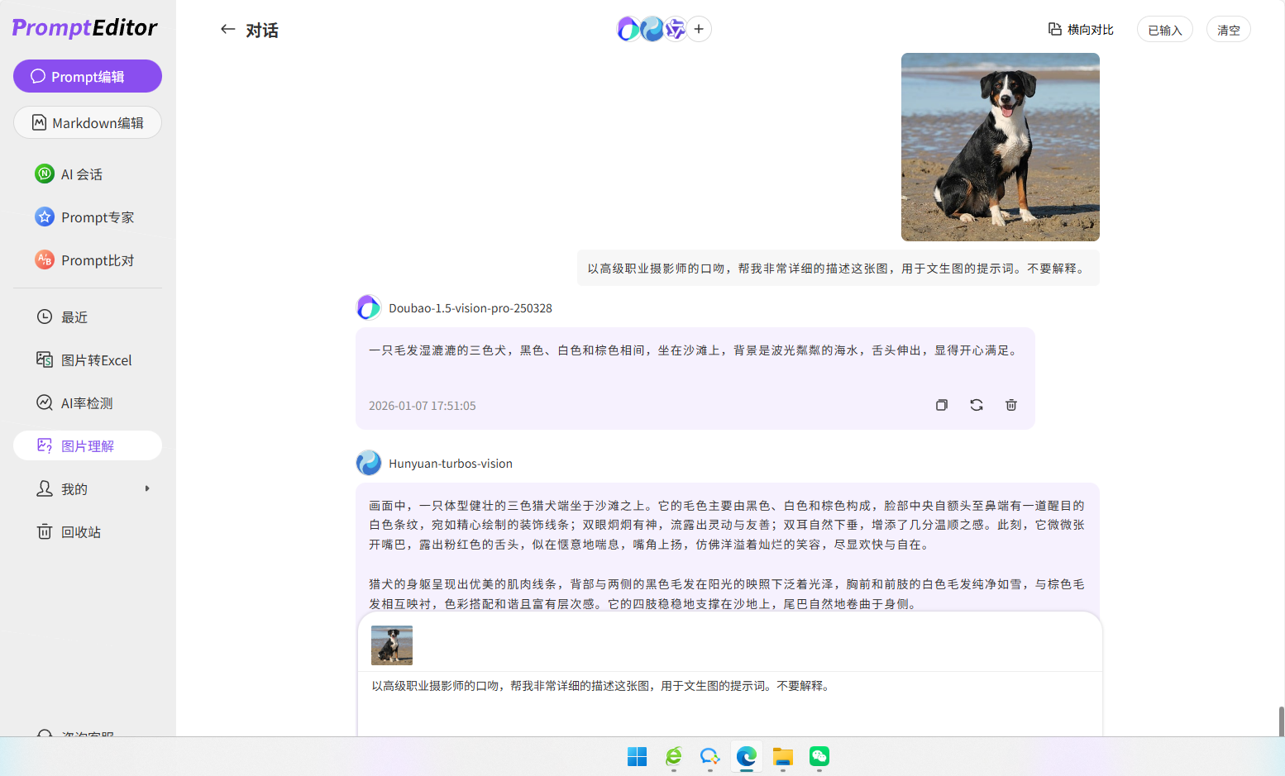Go back using the arrow beside 对话
This screenshot has width=1285, height=776.
coord(228,29)
